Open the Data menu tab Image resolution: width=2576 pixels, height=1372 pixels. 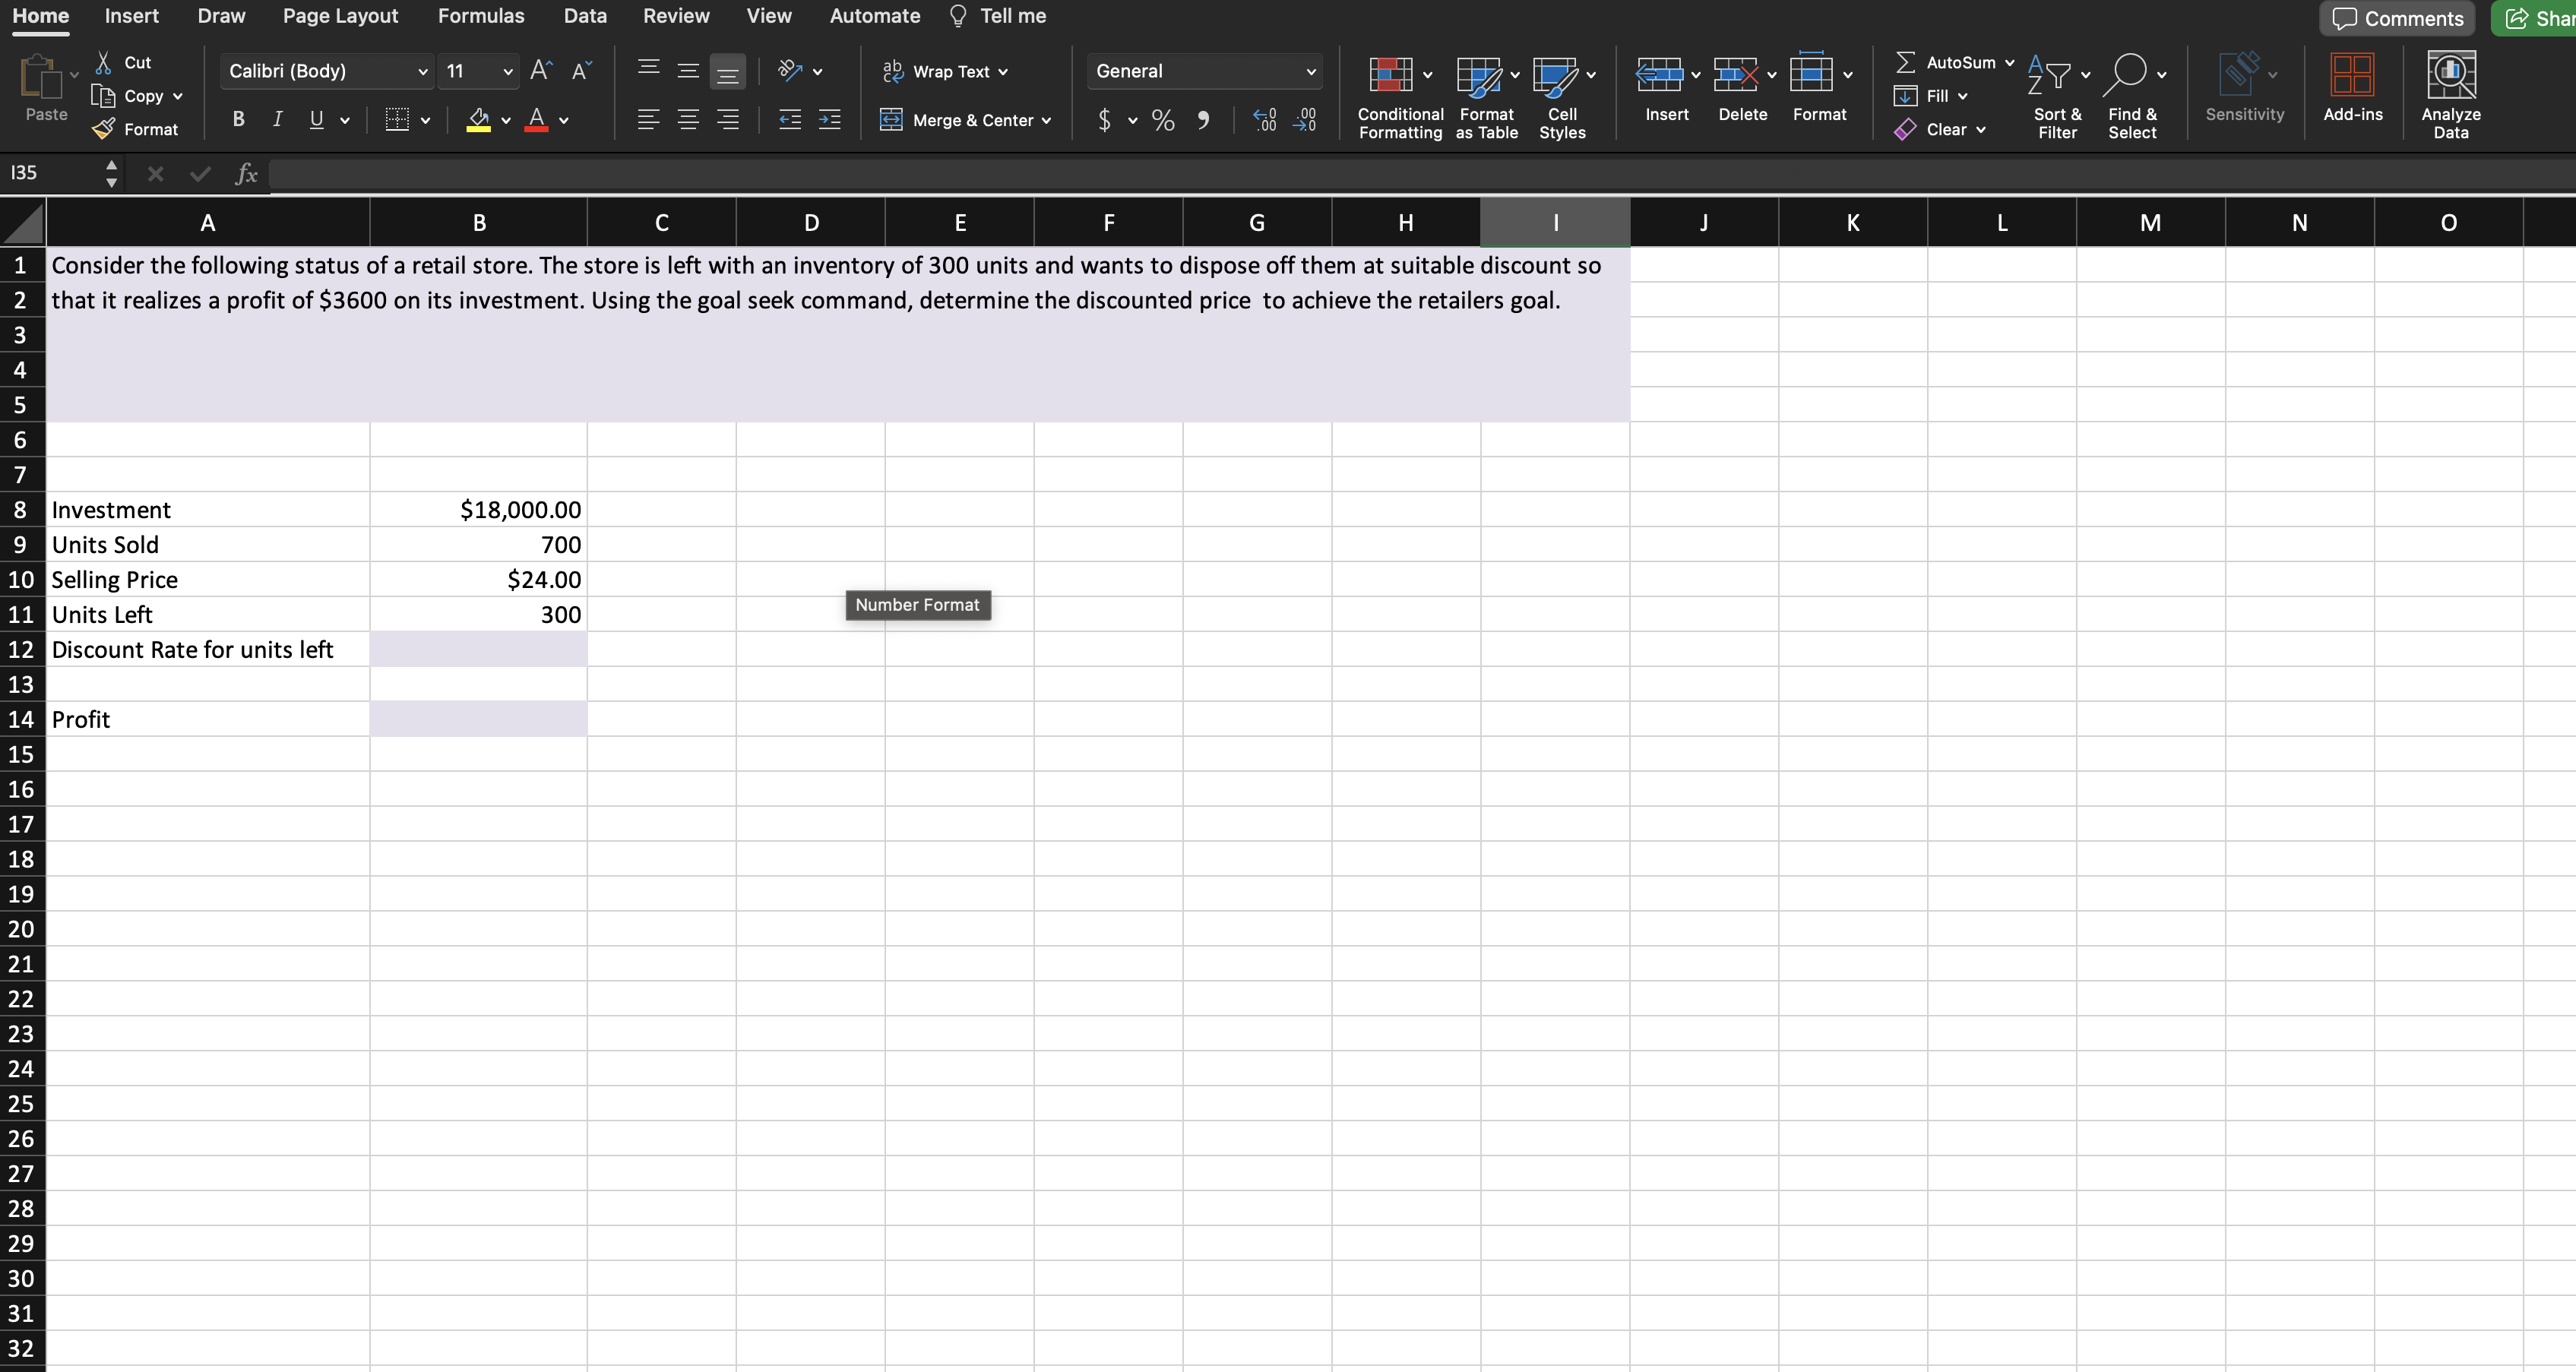click(585, 16)
